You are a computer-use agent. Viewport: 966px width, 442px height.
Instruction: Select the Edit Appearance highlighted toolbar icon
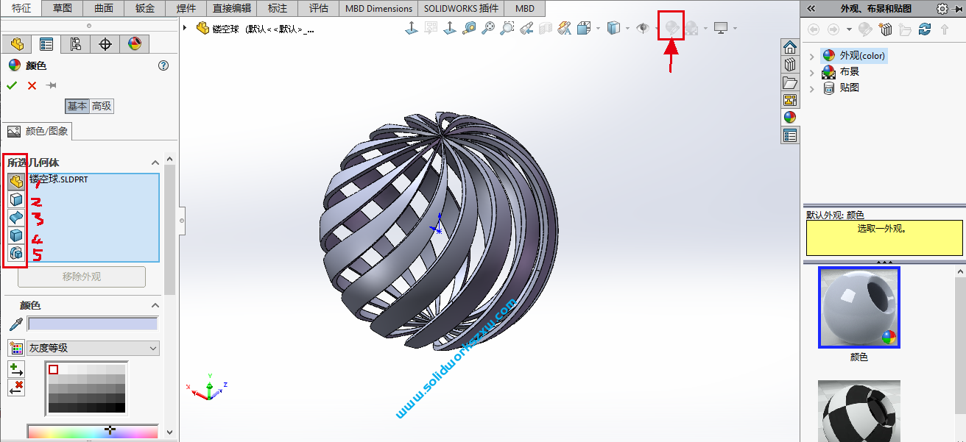(671, 28)
